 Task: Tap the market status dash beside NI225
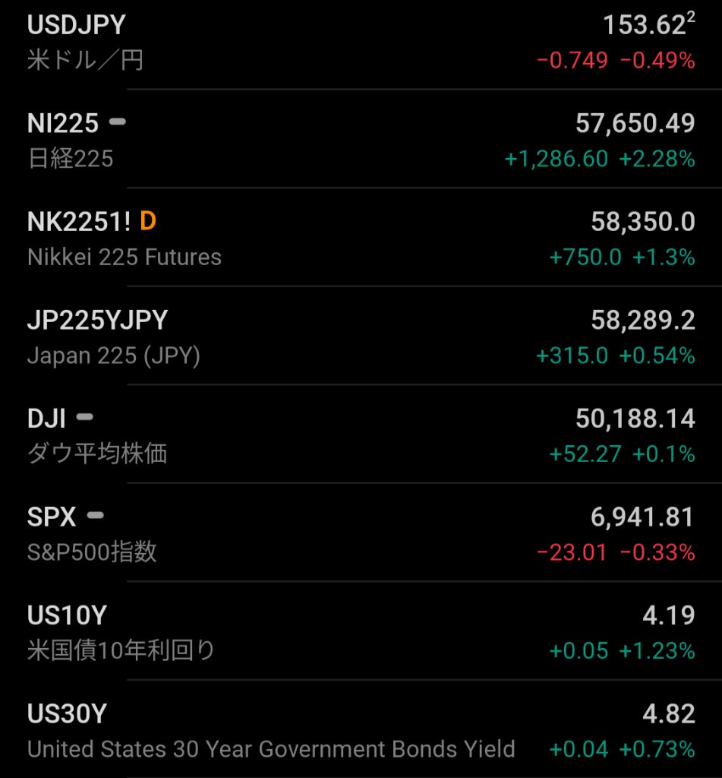118,122
